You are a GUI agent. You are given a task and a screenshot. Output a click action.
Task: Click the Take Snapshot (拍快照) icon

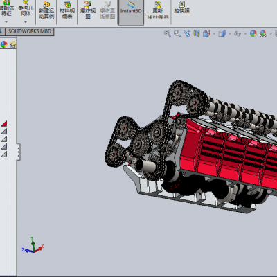tap(182, 8)
